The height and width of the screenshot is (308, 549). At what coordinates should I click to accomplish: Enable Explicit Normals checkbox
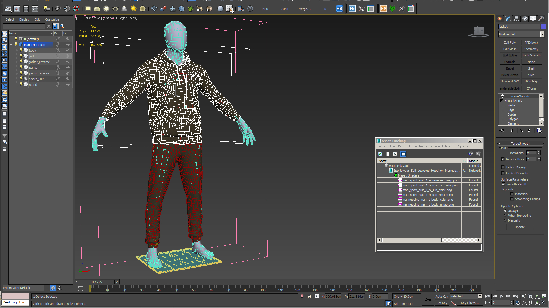(503, 173)
